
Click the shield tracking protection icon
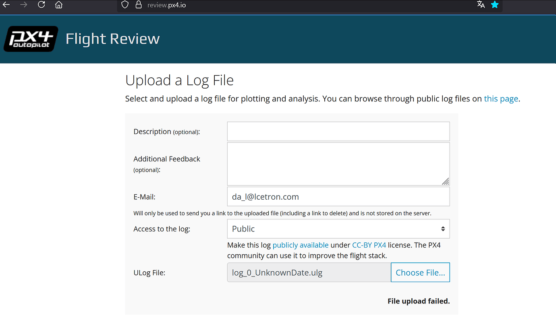(x=124, y=5)
